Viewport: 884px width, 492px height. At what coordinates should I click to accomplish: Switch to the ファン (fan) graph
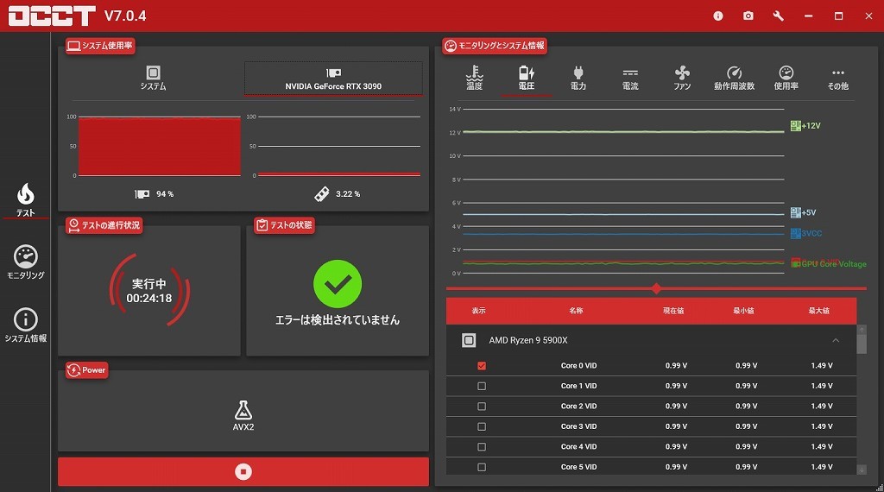tap(682, 78)
